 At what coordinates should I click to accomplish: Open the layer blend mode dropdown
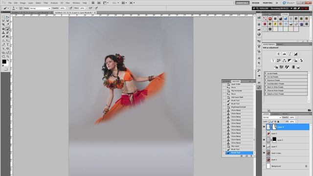272,117
